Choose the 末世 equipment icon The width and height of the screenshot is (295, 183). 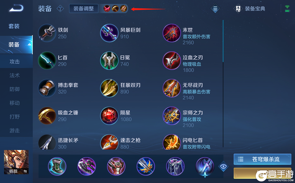[x=171, y=33]
